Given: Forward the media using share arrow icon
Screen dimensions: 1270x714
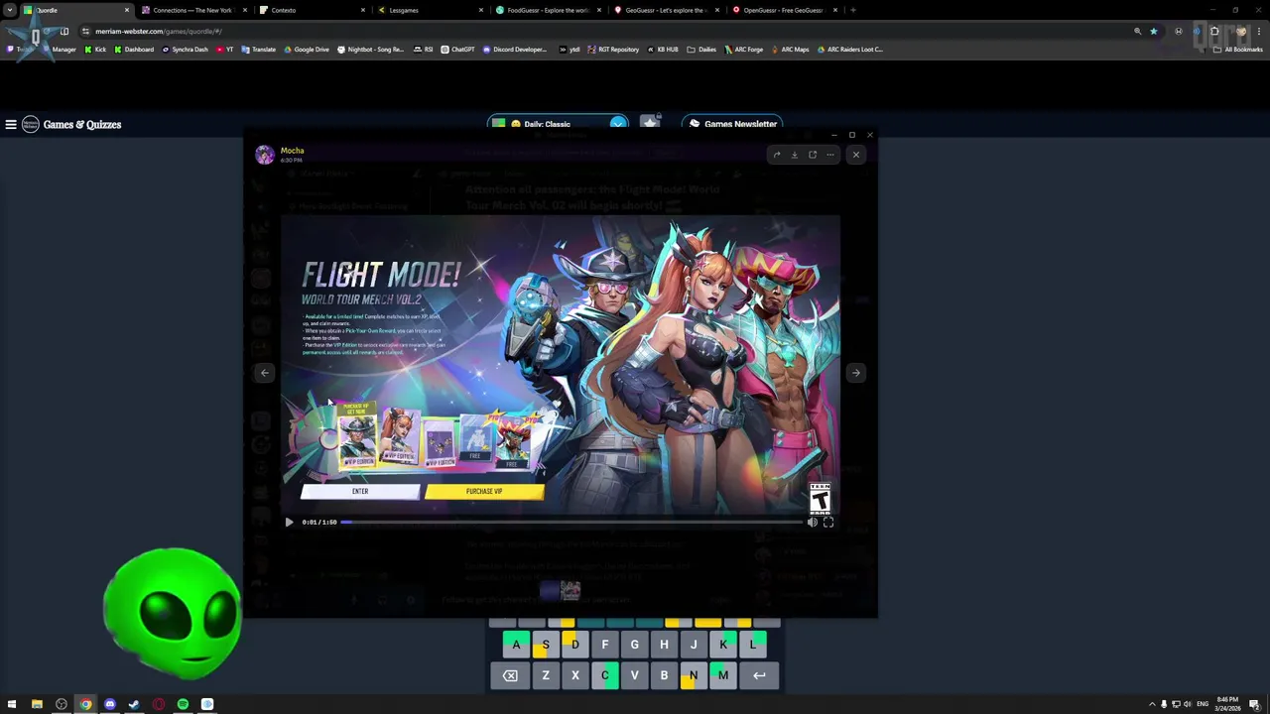Looking at the screenshot, I should [x=777, y=155].
